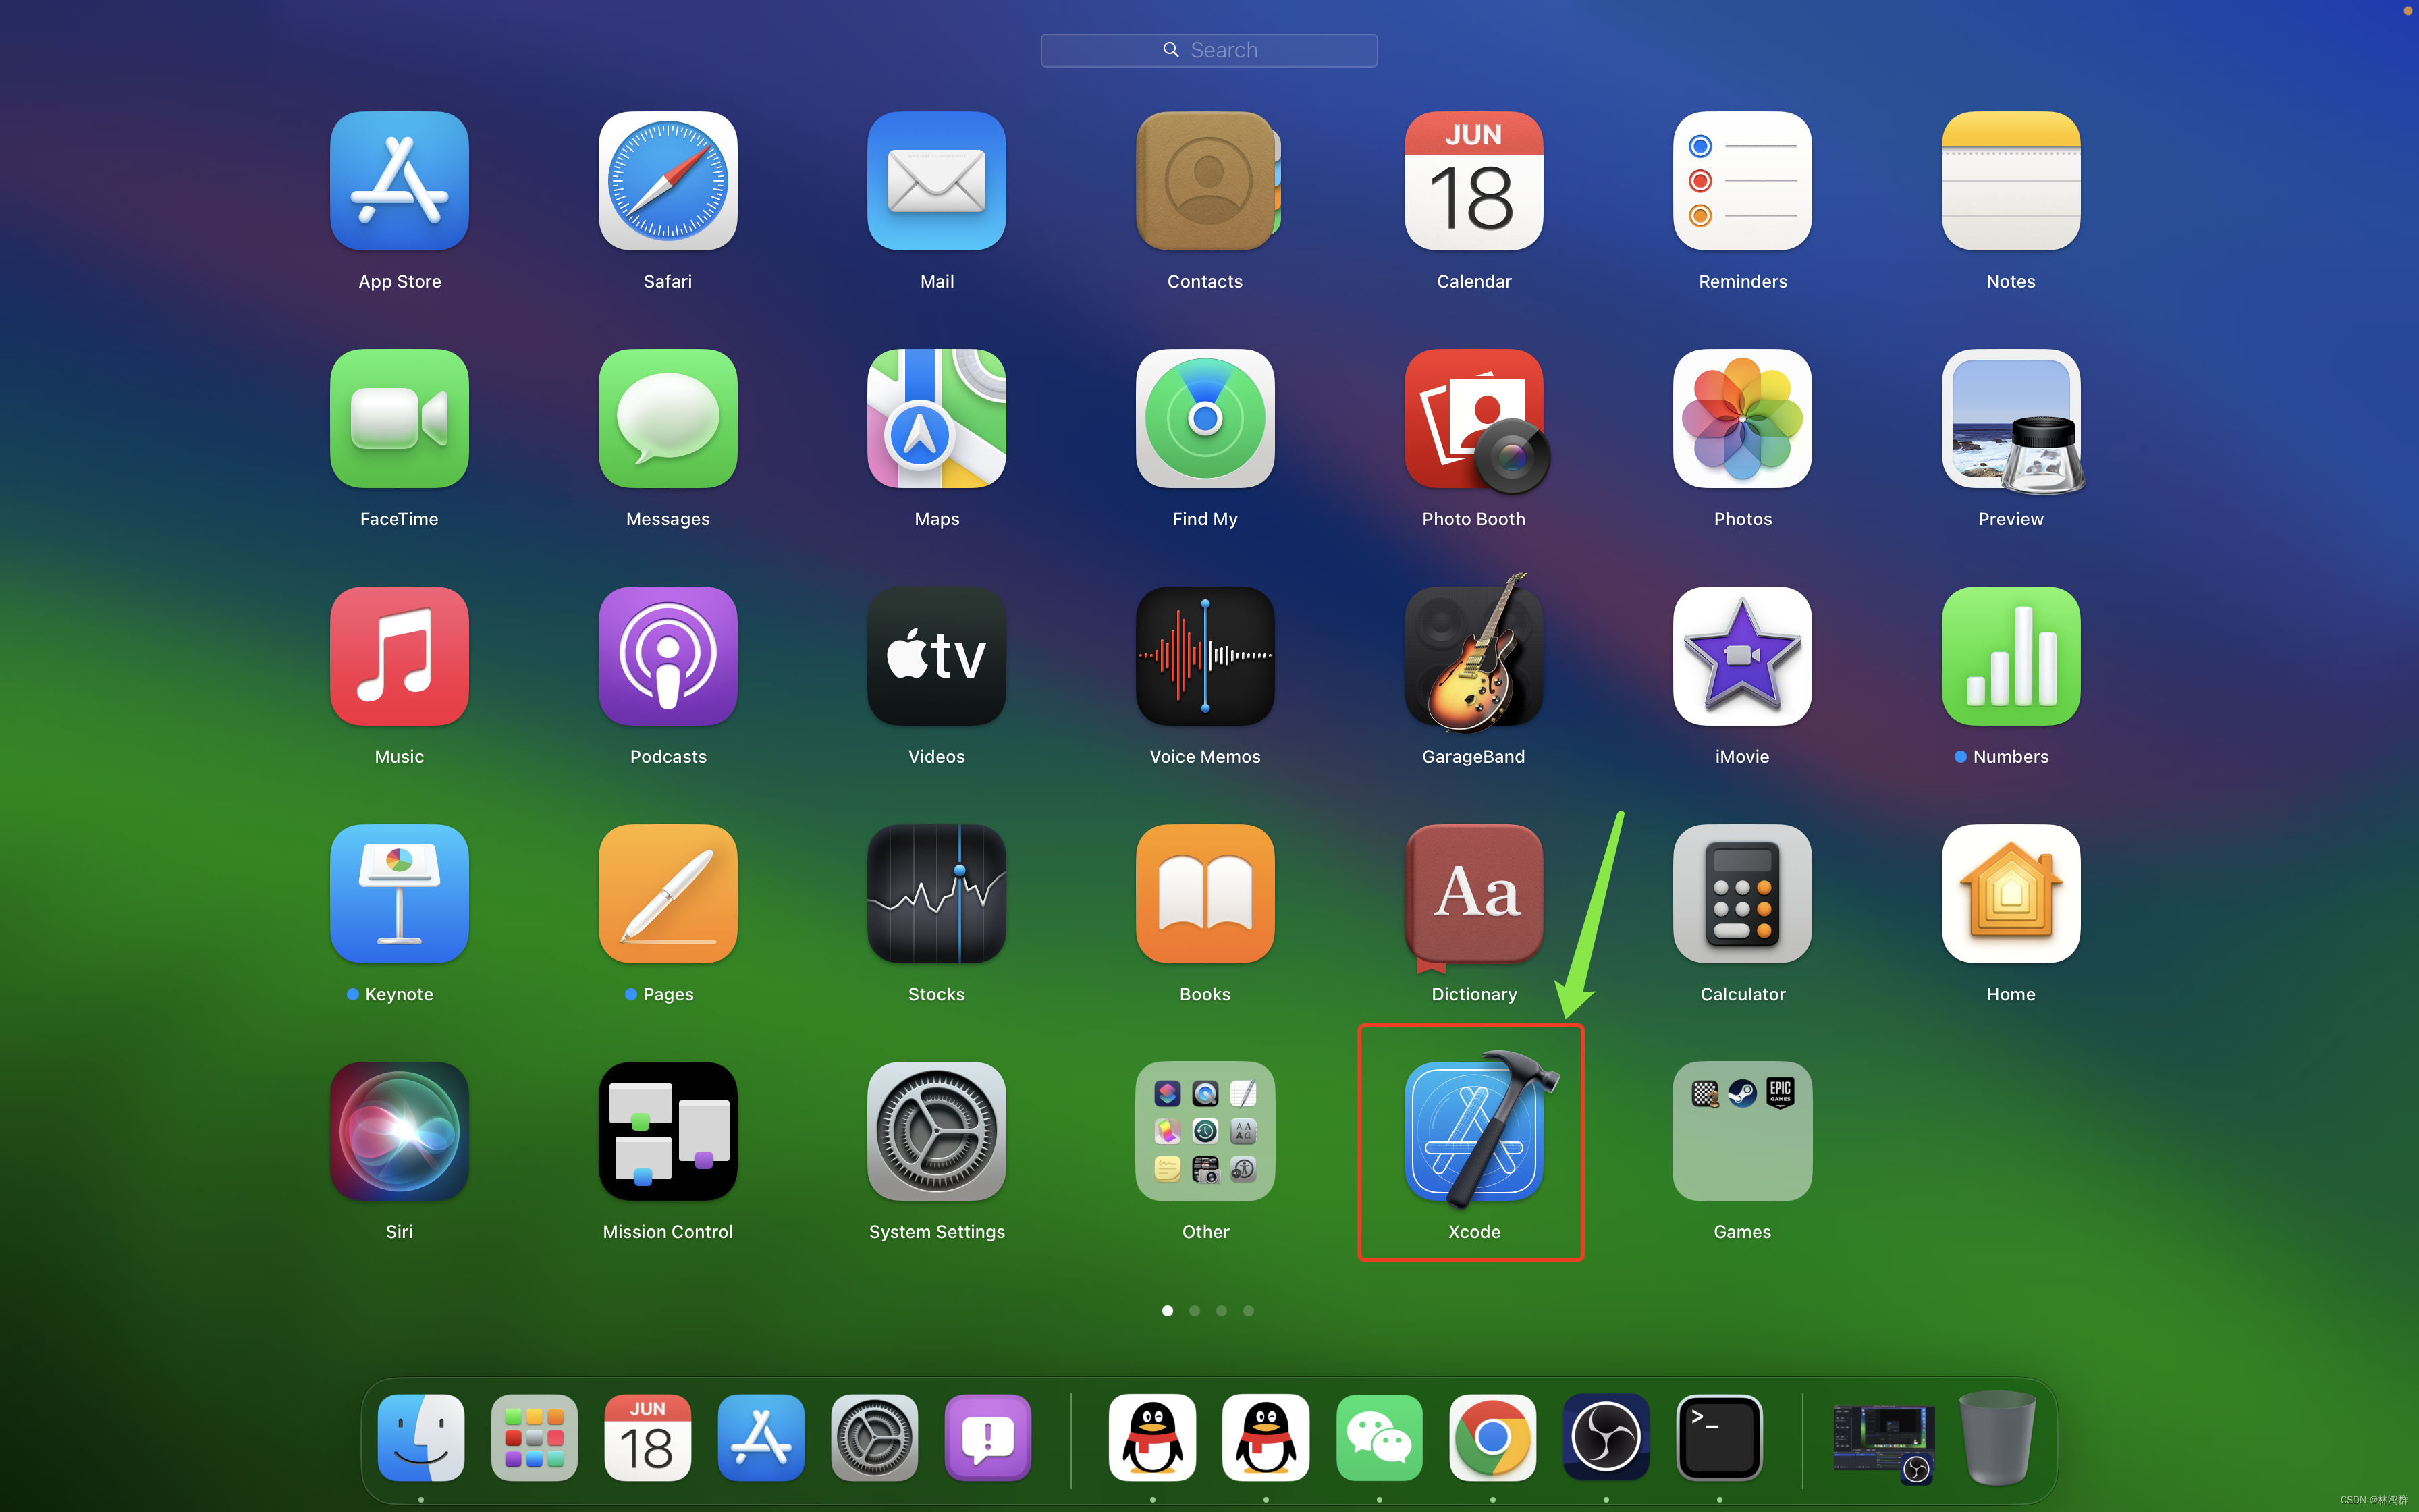Open System Settings from the Dock
Screen dimensions: 2419x1512
tap(875, 1437)
